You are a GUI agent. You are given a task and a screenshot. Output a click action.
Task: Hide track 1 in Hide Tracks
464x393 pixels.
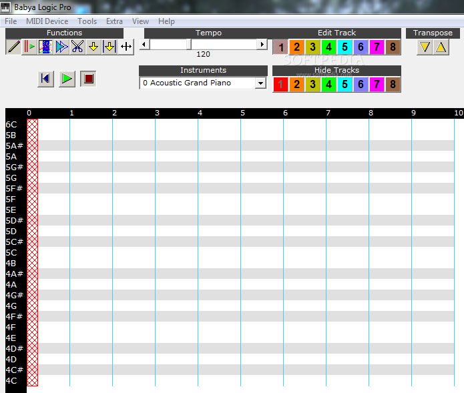pyautogui.click(x=280, y=84)
